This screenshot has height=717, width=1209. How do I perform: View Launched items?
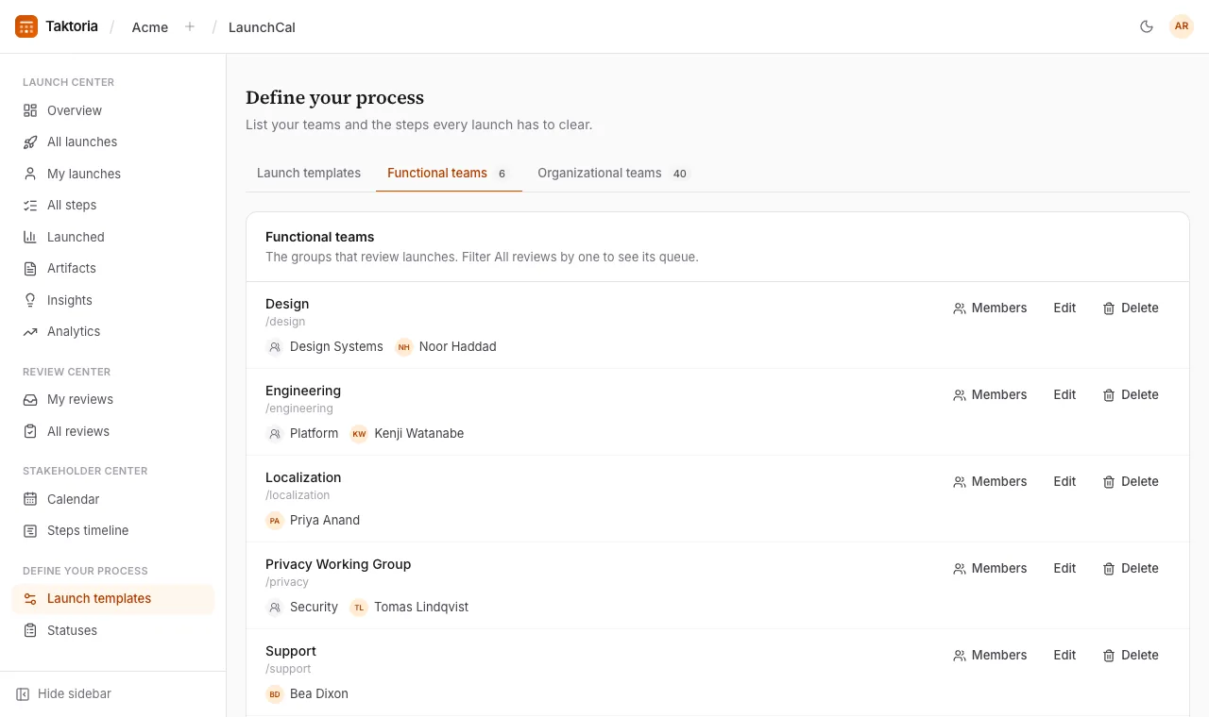coord(113,237)
